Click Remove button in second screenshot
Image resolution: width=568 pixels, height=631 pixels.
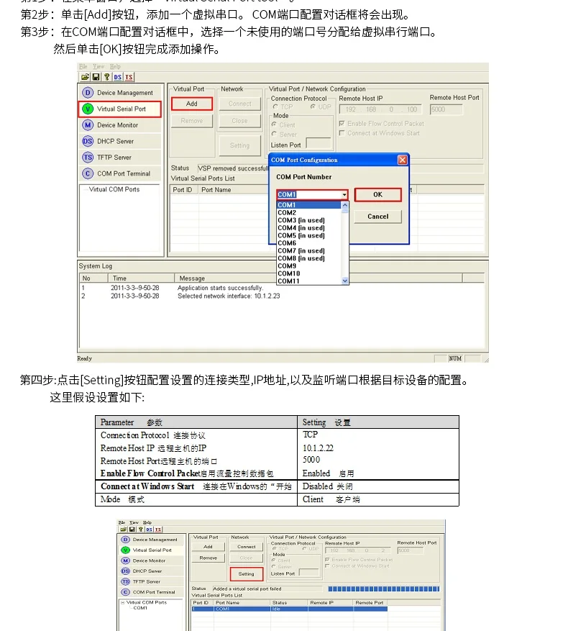[208, 558]
